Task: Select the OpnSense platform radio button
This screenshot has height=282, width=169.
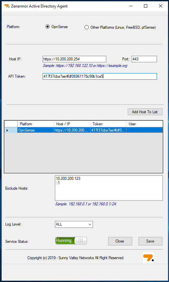Action: [47, 27]
